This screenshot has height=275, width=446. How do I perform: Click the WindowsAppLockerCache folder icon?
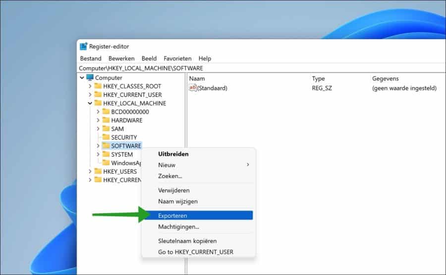pyautogui.click(x=106, y=163)
